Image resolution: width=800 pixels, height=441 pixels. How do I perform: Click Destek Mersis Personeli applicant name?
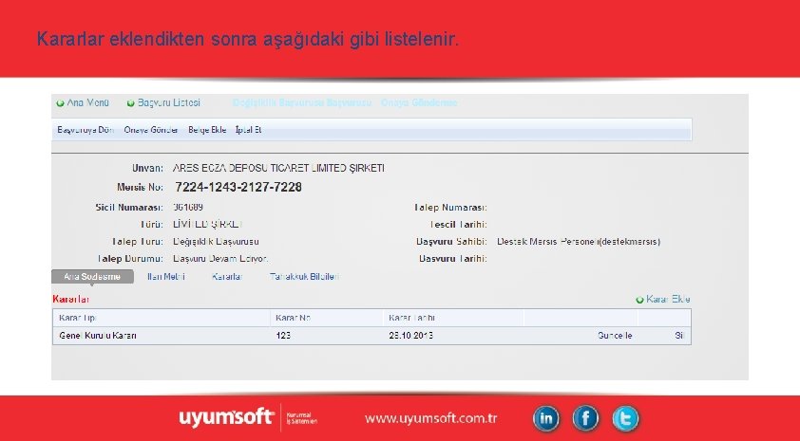579,242
